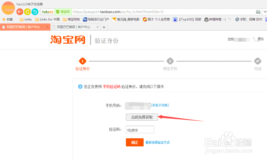The height and width of the screenshot is (160, 267).
Task: Click the 退出 logout link
Action: [x=261, y=39]
